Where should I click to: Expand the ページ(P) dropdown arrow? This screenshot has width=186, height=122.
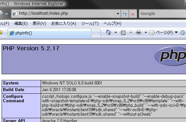176,32
